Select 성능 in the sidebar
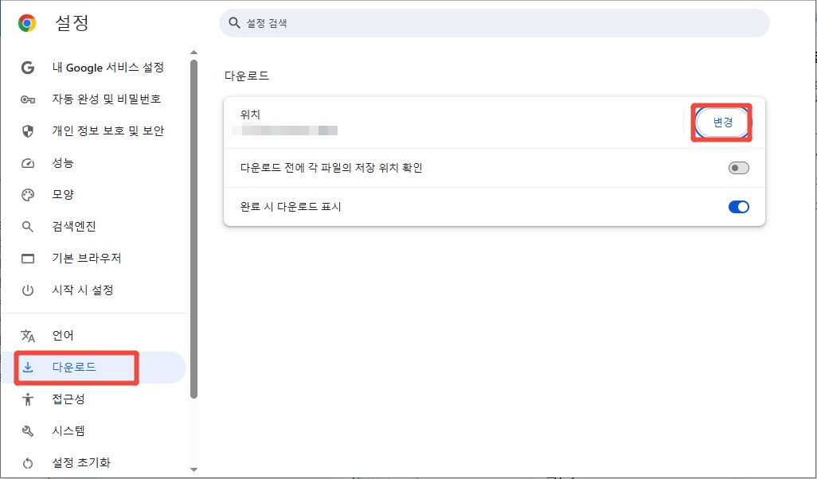The height and width of the screenshot is (479, 817). [x=63, y=163]
